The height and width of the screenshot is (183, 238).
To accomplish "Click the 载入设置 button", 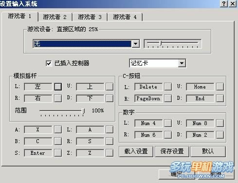I will pos(136,151).
